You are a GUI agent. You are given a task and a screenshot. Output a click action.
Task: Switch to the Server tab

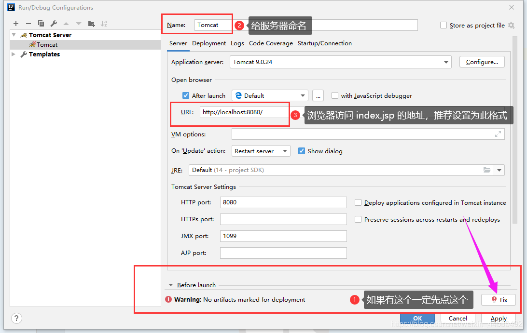coord(178,43)
